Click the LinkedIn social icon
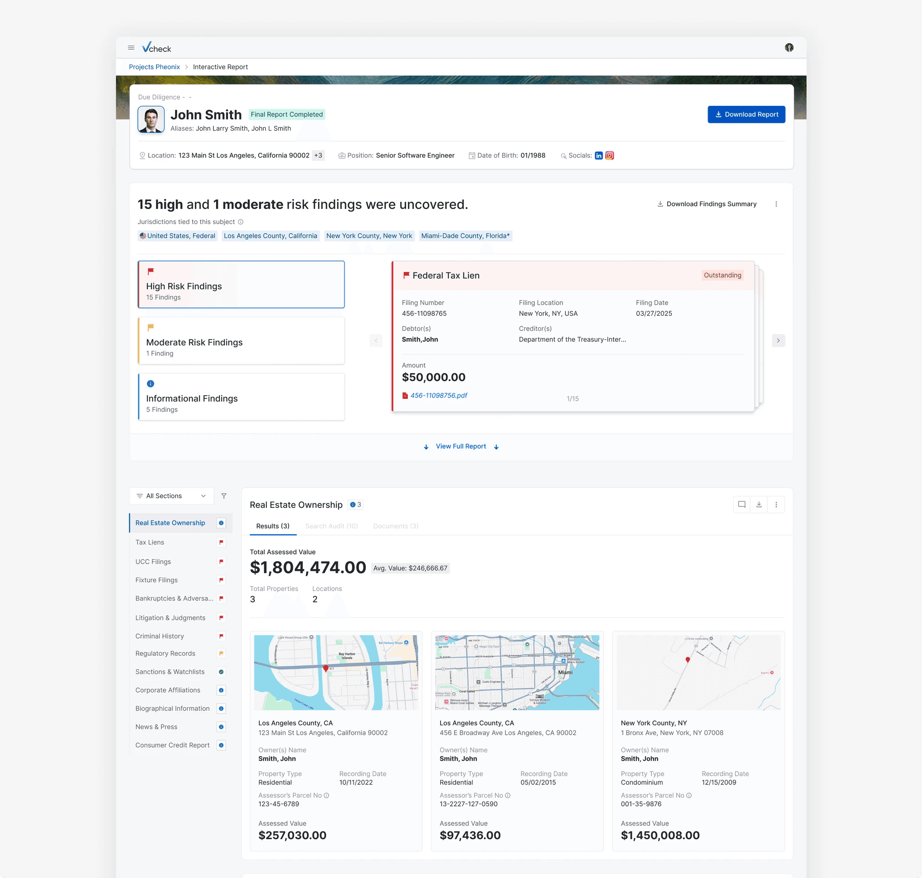The width and height of the screenshot is (922, 878). (599, 155)
